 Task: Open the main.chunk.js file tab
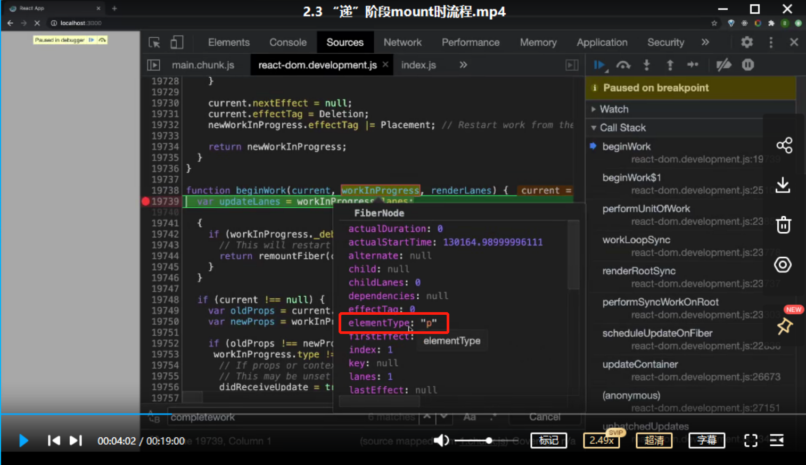pos(203,65)
